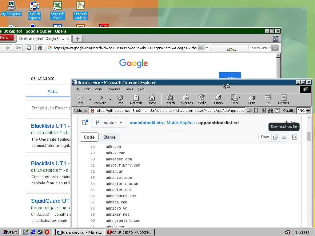The image size is (315, 236).
Task: Print the page from IE toolbar
Action: 252,100
